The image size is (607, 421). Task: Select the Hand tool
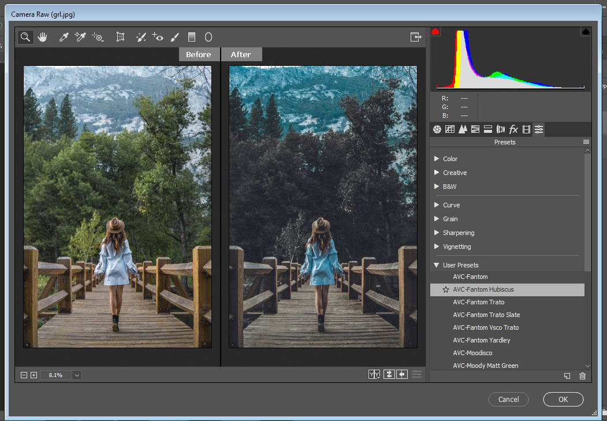42,37
